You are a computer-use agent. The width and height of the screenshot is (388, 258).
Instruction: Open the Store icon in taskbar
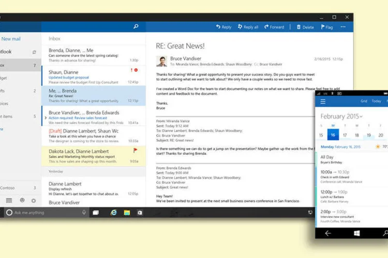click(140, 213)
